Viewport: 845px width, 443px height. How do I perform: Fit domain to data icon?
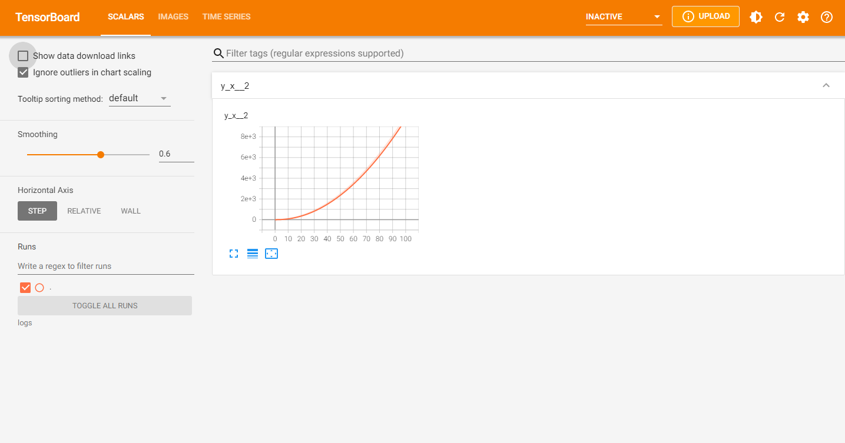tap(271, 254)
